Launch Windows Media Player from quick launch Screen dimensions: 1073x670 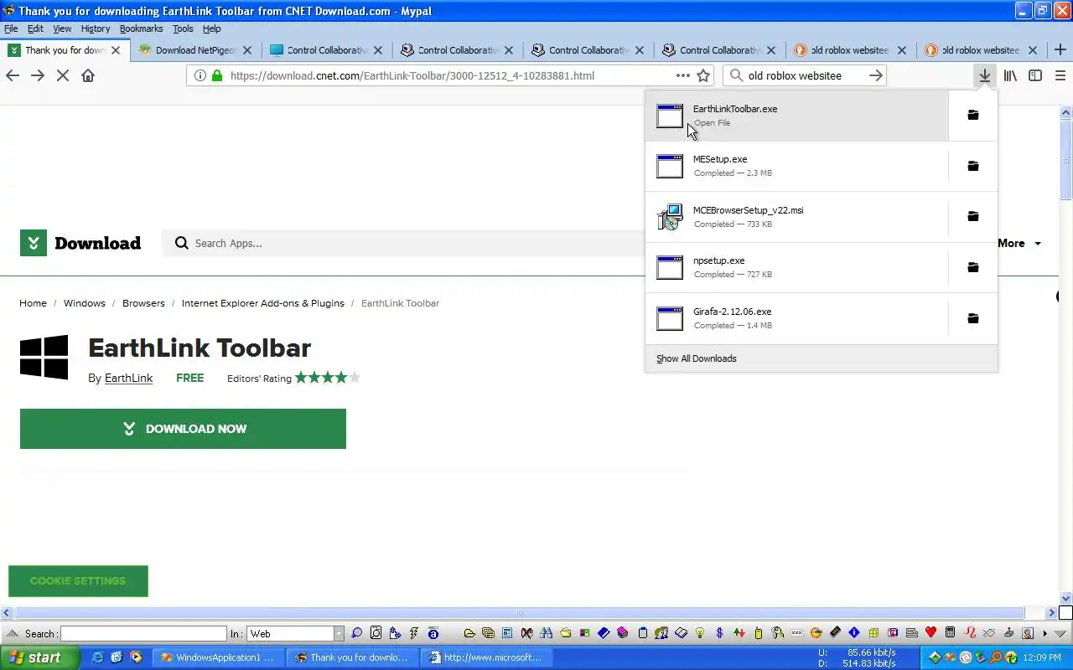click(x=136, y=657)
